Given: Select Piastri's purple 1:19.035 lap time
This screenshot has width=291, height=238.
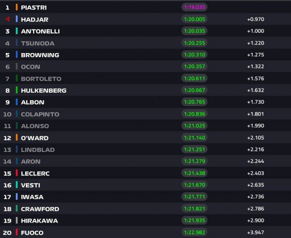Looking at the screenshot, I should tap(194, 7).
